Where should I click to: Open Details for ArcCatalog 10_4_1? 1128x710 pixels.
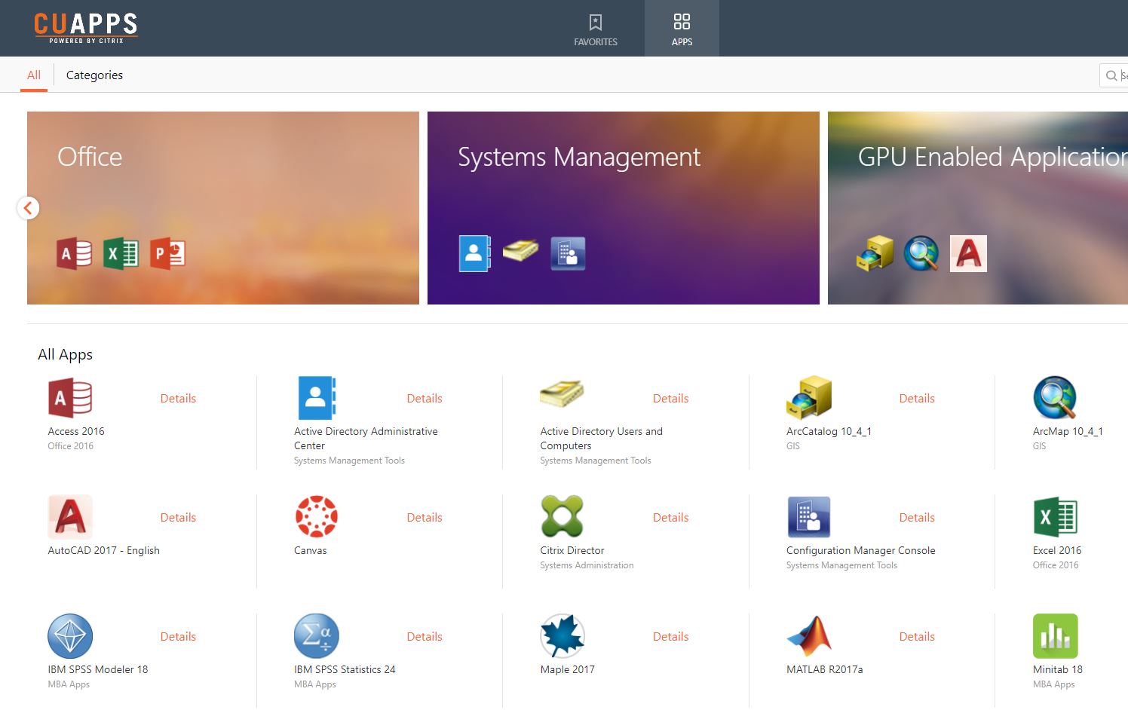pos(917,399)
